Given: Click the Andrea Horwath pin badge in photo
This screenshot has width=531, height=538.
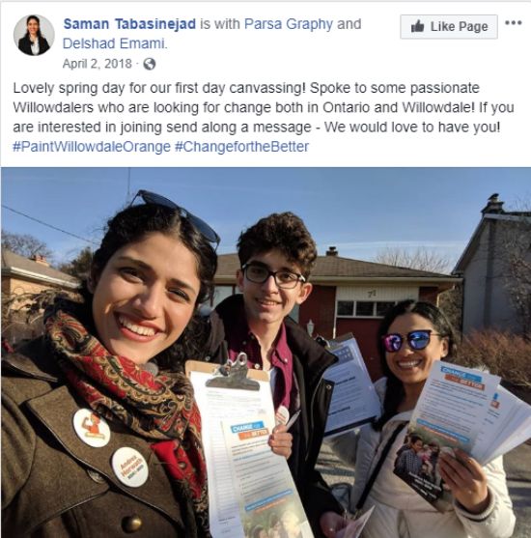Looking at the screenshot, I should 130,467.
